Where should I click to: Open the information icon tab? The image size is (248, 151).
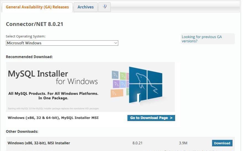[104, 7]
